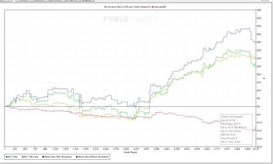Click the 3,694 label on the x-axis
273x164 pixels.
coord(156,149)
